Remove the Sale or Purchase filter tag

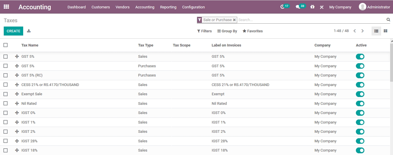click(234, 20)
